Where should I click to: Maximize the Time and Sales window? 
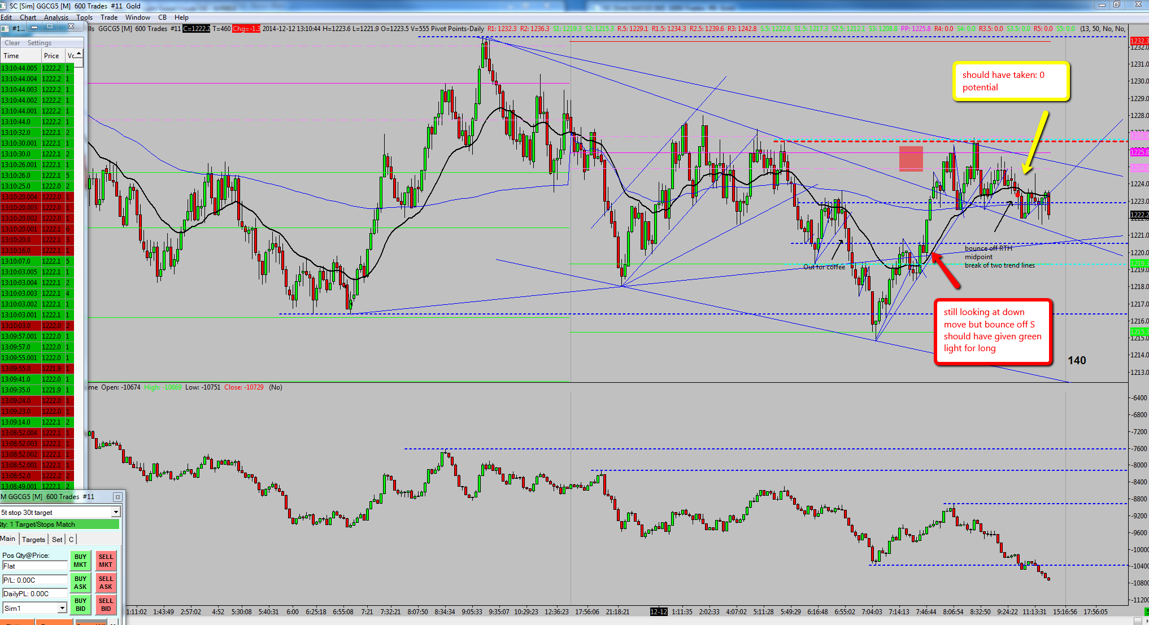[x=50, y=27]
